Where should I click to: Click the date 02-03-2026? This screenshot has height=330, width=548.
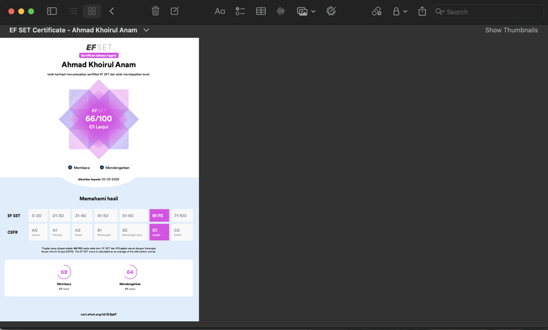(111, 180)
